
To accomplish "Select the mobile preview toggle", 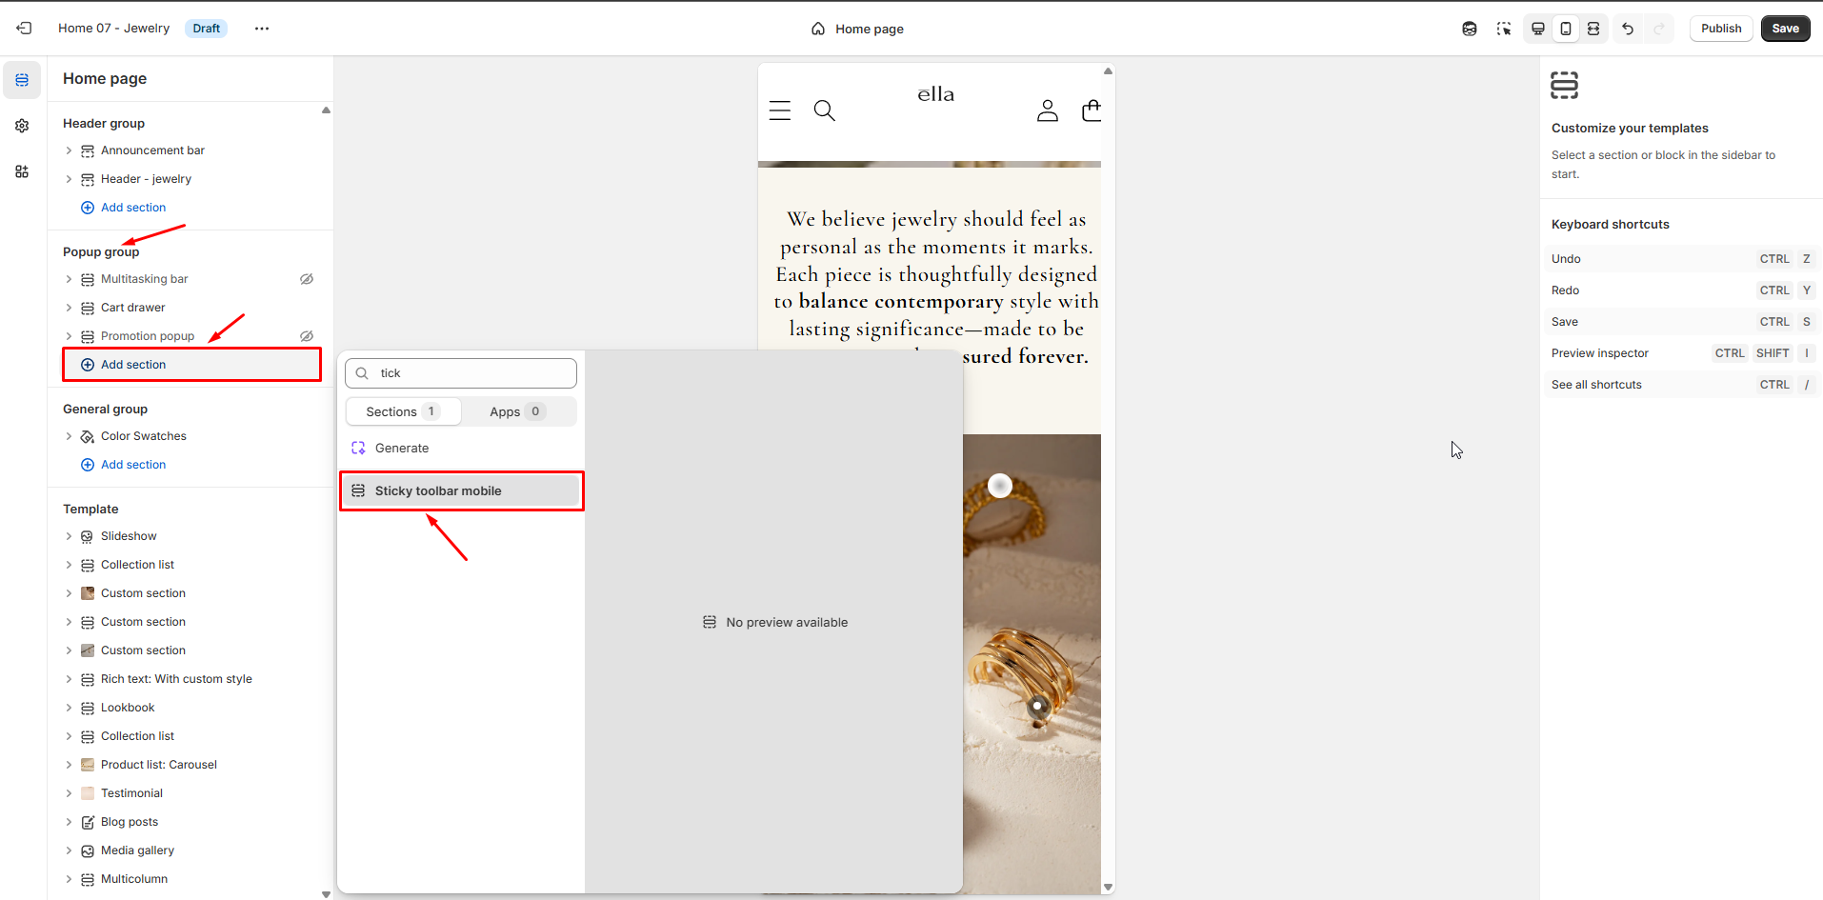I will click(x=1566, y=29).
